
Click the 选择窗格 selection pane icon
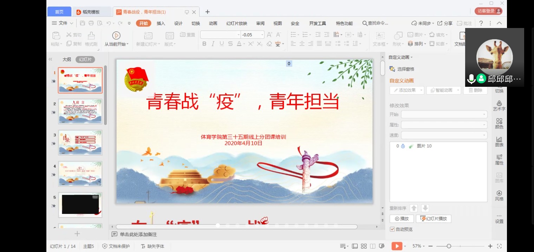point(392,69)
